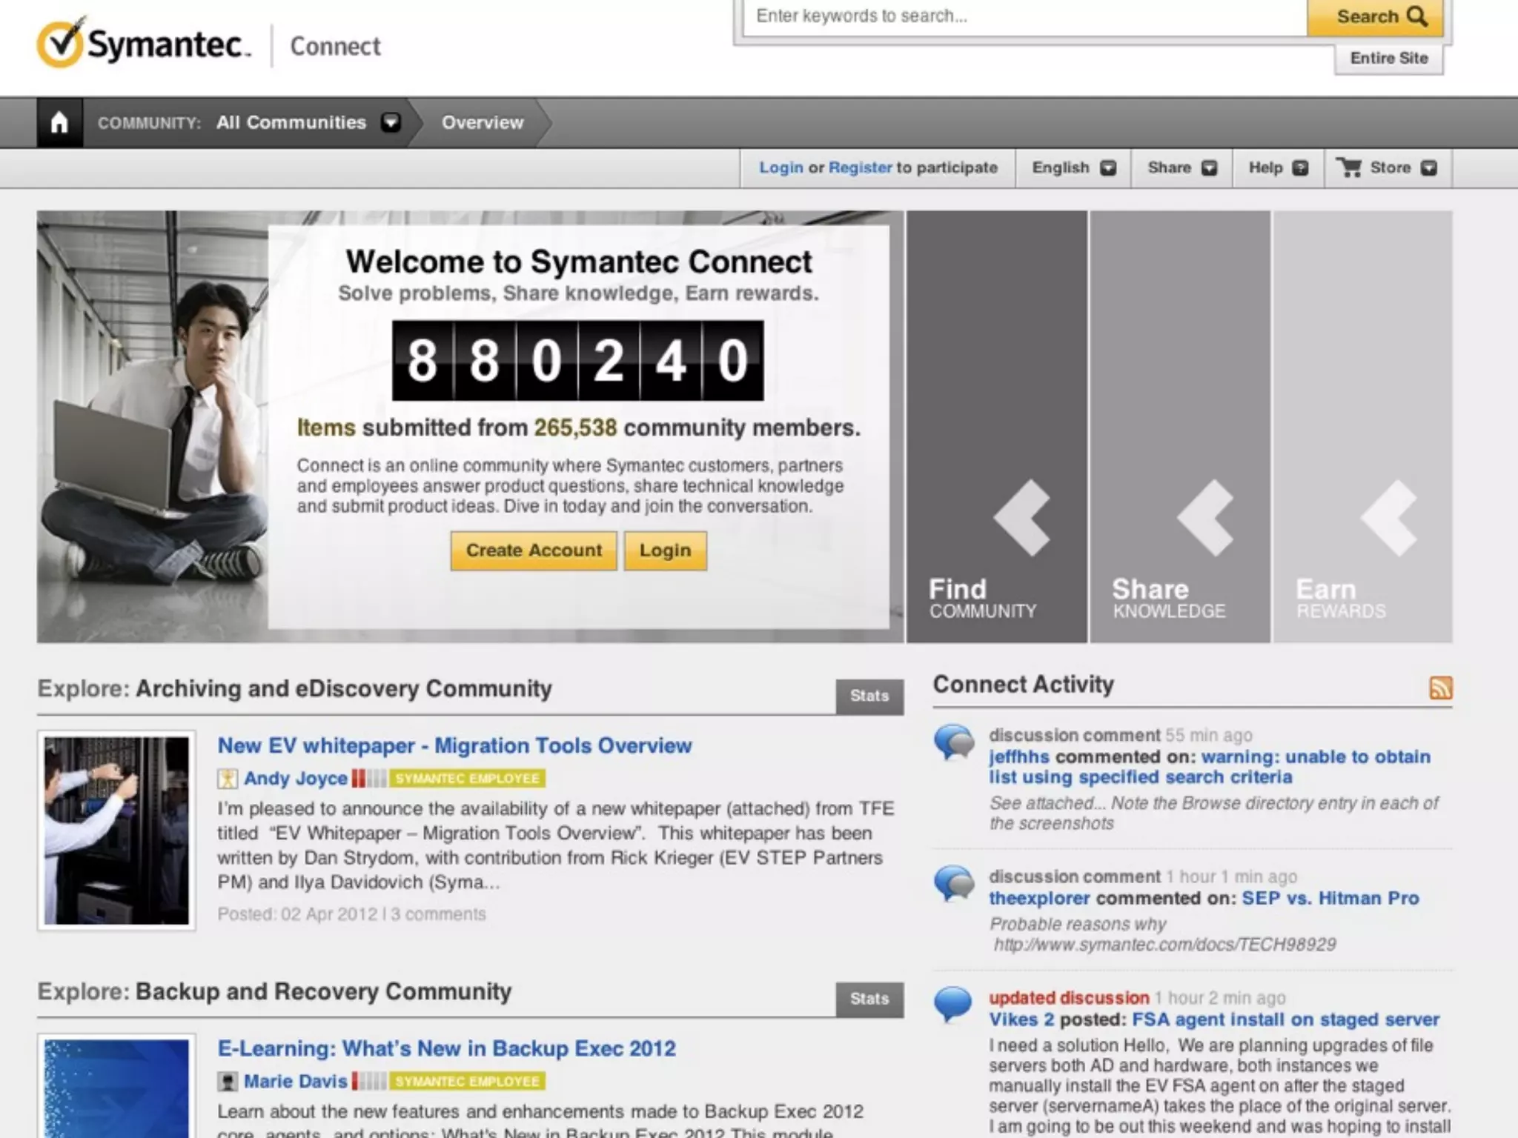
Task: Open the Connect Activity RSS feed icon
Action: pyautogui.click(x=1440, y=688)
